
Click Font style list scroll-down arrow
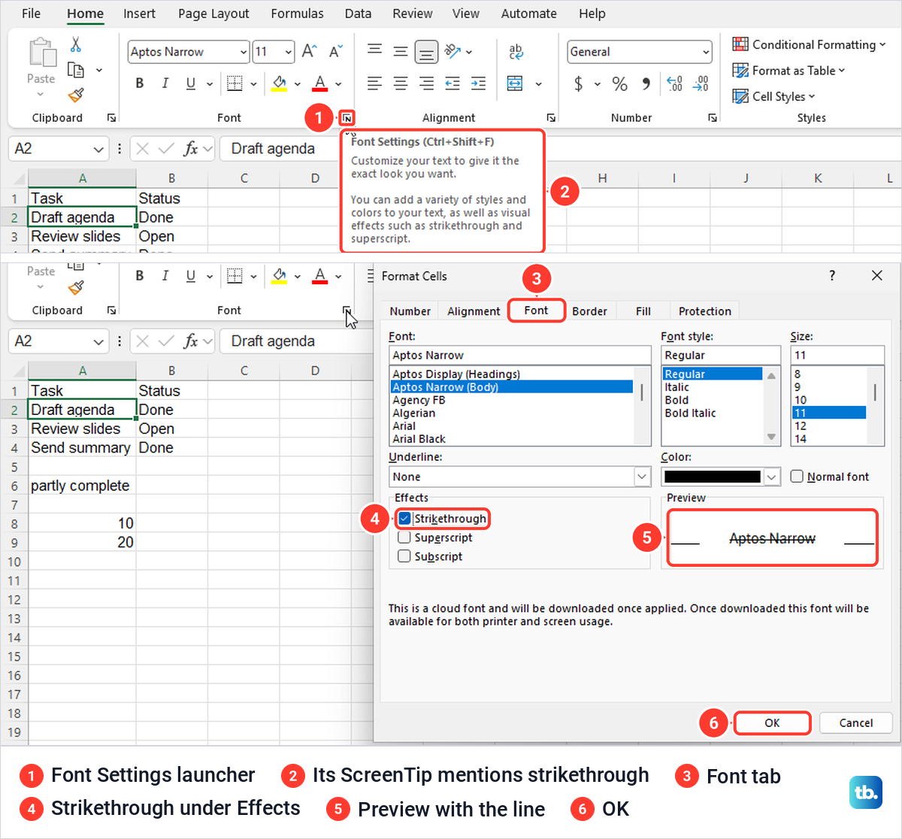[771, 437]
